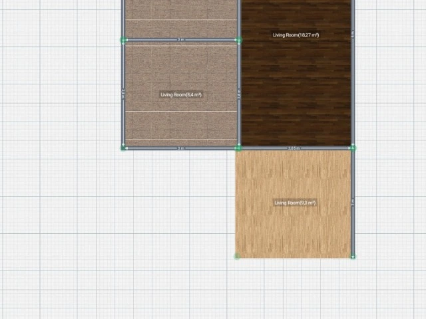426x319 pixels.
Task: Select the left wall of the light wood room
Action: coord(237,203)
